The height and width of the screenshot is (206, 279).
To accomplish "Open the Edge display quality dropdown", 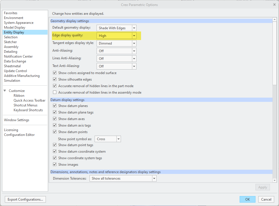I will 134,36.
